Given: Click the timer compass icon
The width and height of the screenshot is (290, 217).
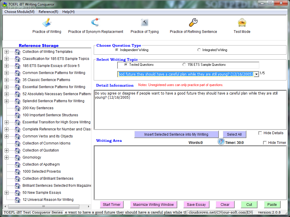Looking at the screenshot, I should (221, 142).
